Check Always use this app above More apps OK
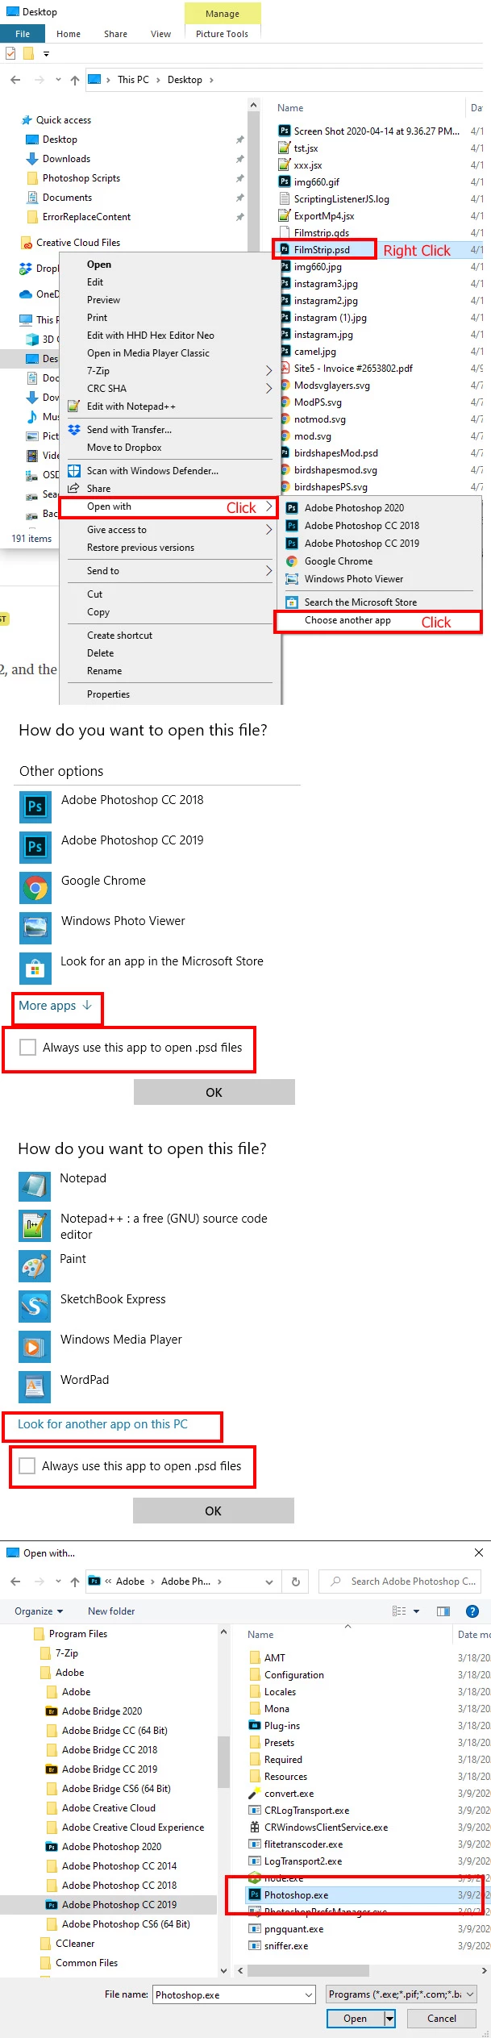Screen dimensions: 491x2038 click(27, 1047)
